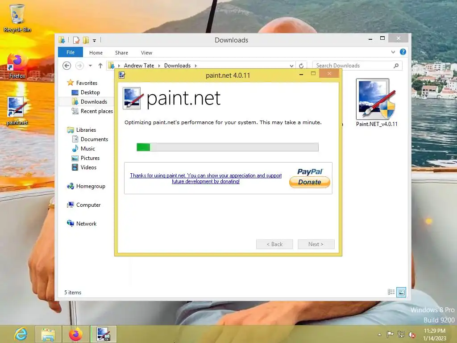Open the donation appreciation link
This screenshot has width=457, height=343.
(206, 178)
